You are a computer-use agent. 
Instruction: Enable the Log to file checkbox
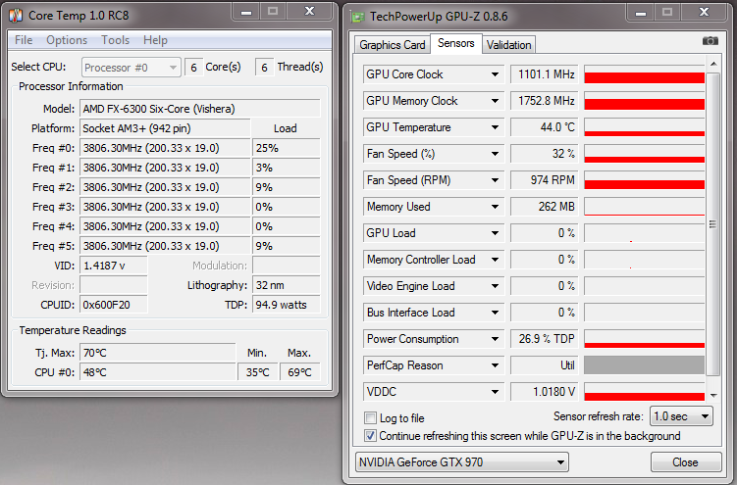pyautogui.click(x=370, y=418)
